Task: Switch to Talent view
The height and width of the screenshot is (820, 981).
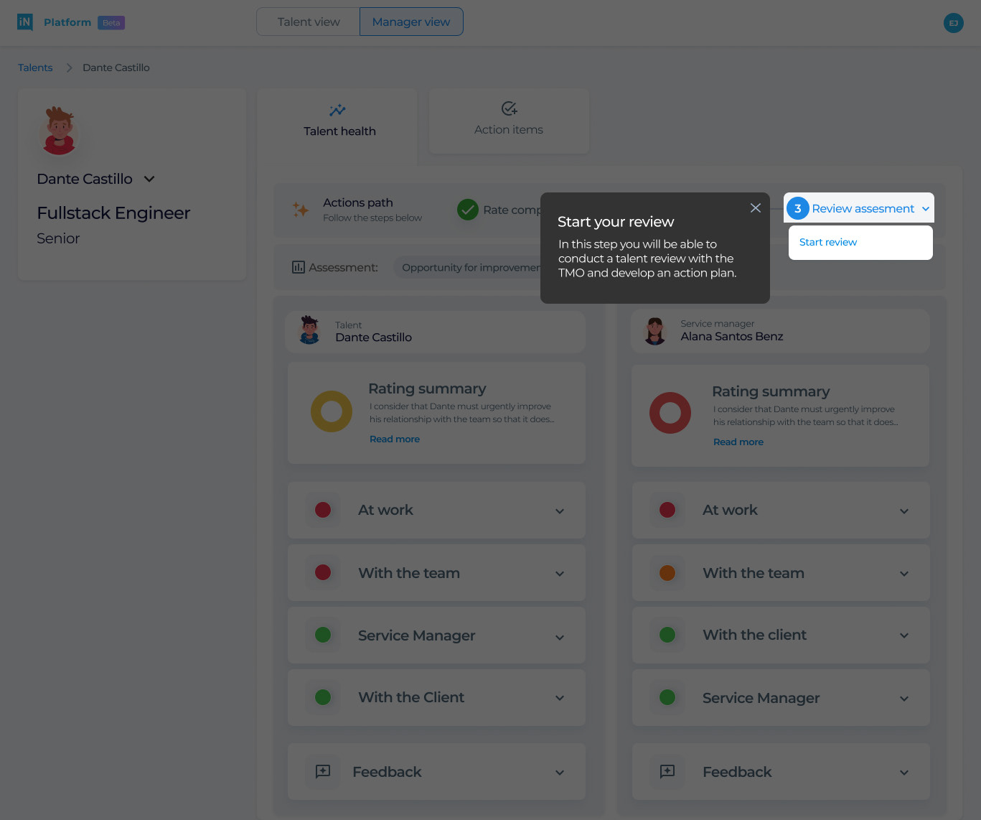Action: (x=309, y=22)
